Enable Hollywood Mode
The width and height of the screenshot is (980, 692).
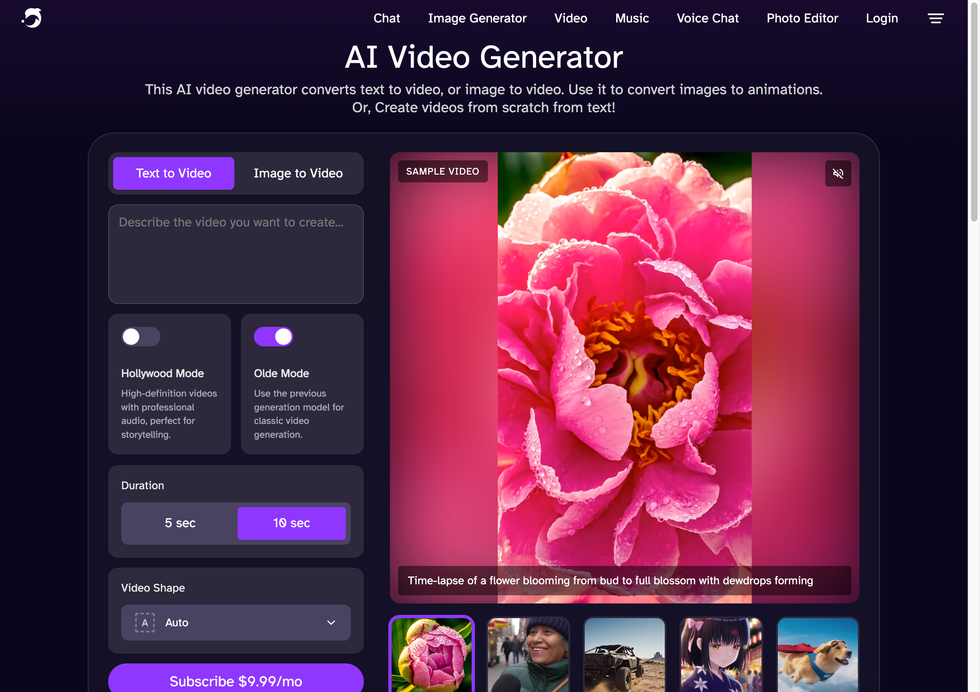coord(140,336)
